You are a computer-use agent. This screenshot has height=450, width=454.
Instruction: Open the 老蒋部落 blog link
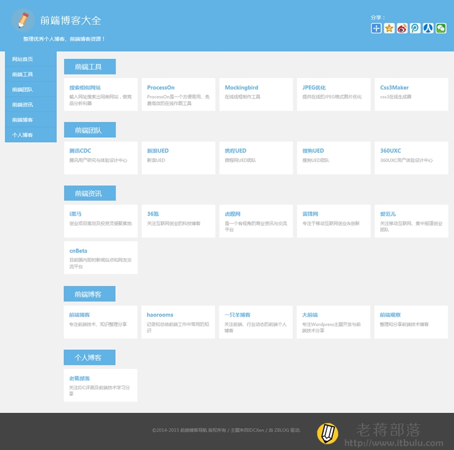point(79,378)
